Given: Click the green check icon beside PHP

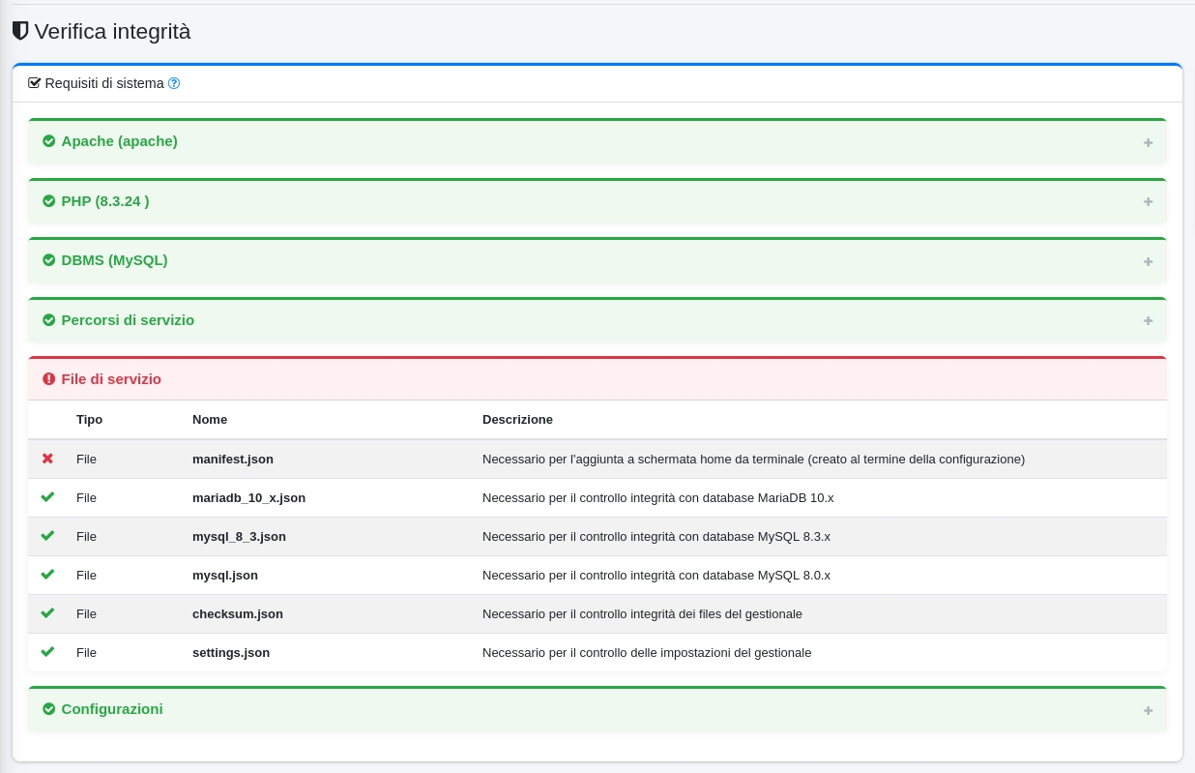Looking at the screenshot, I should 49,201.
